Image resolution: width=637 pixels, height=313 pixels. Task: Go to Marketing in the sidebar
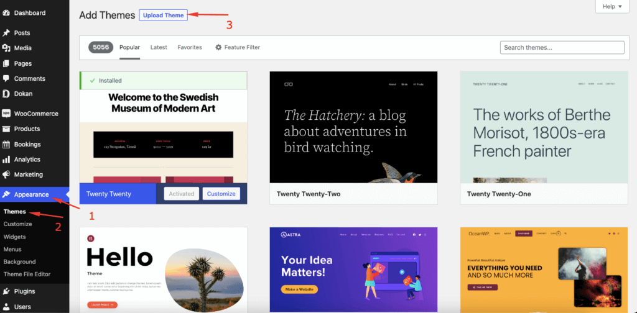pos(29,175)
